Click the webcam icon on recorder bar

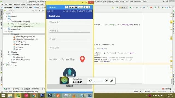click(x=106, y=81)
